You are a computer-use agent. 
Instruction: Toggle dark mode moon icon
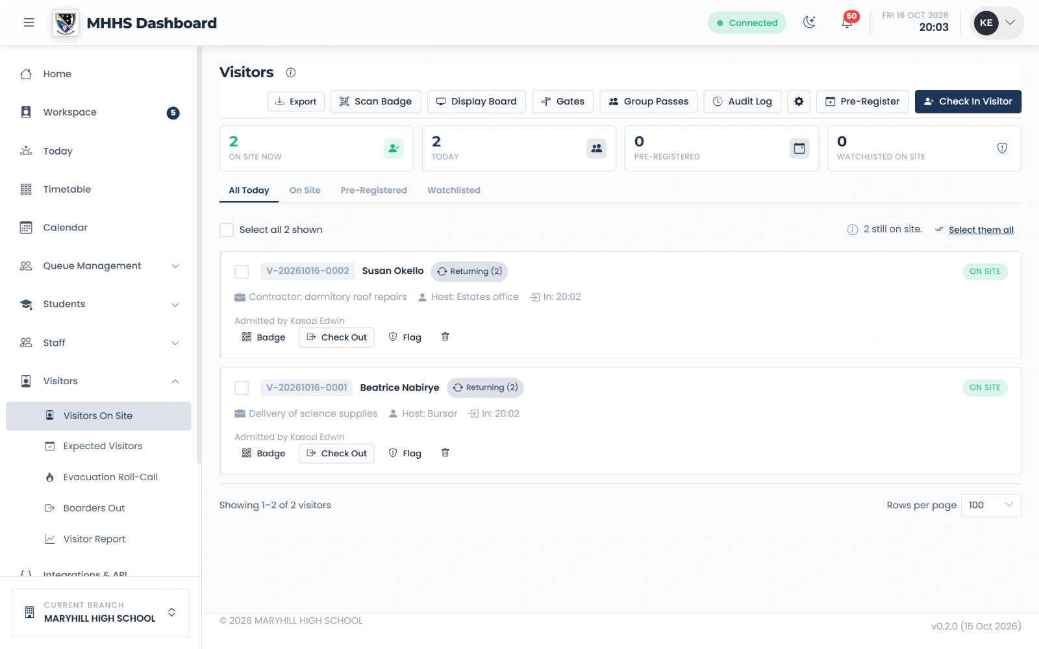(x=809, y=22)
